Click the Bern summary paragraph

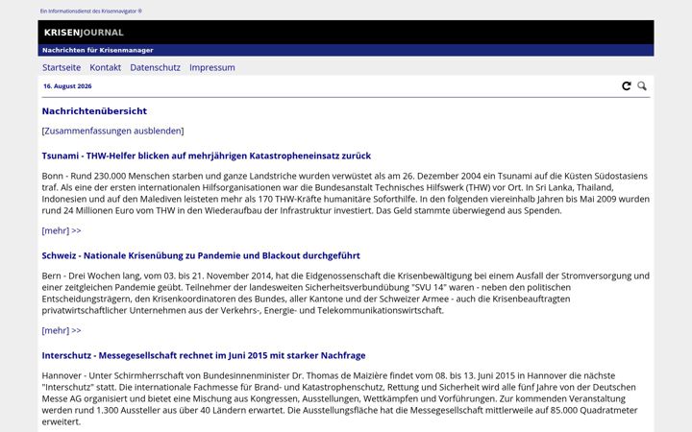pos(346,293)
